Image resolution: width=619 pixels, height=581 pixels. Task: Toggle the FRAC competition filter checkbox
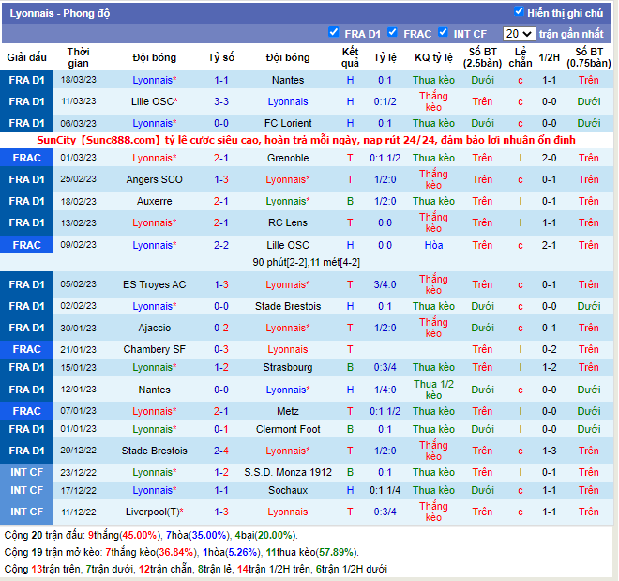[394, 33]
